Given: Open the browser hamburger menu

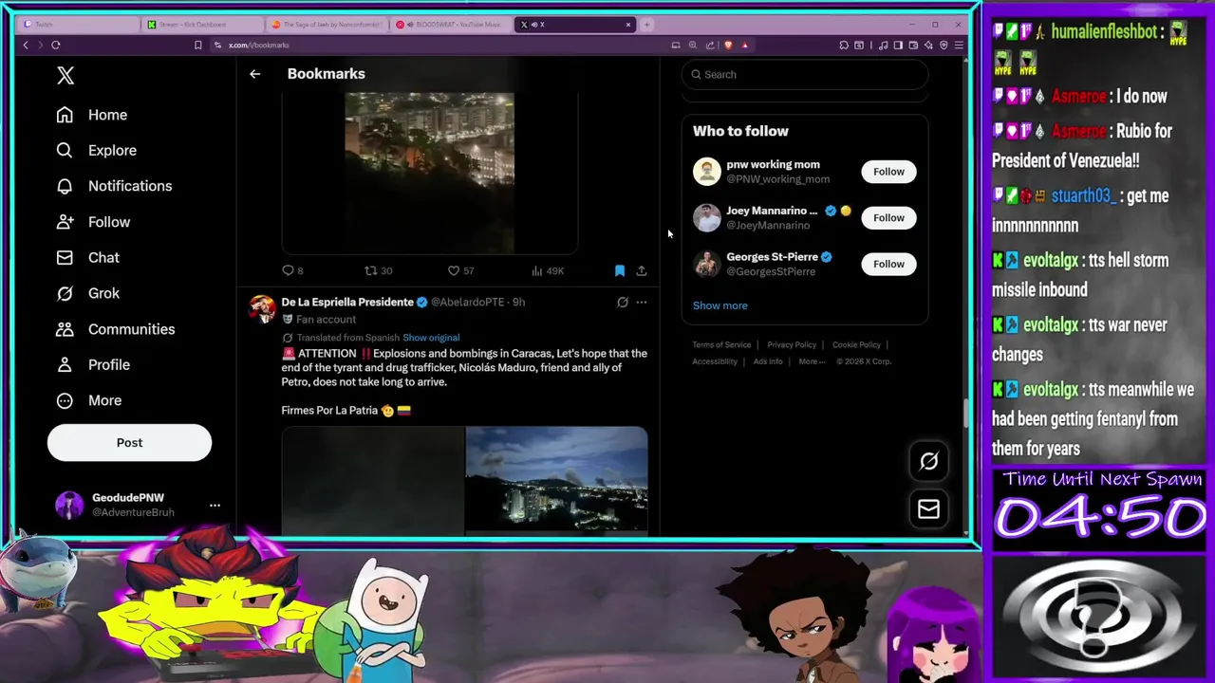Looking at the screenshot, I should [959, 45].
